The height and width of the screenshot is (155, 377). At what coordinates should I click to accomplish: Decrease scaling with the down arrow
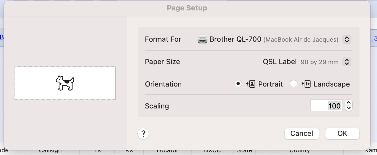[x=348, y=108]
